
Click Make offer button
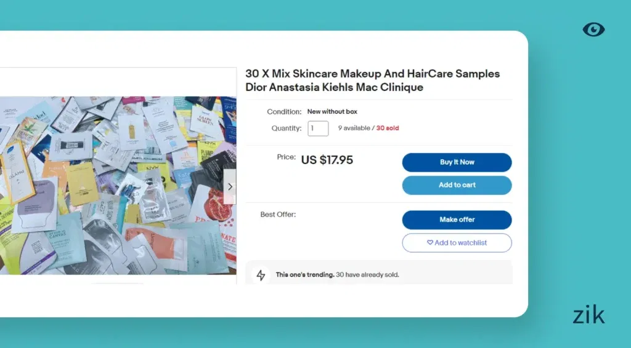click(x=457, y=219)
